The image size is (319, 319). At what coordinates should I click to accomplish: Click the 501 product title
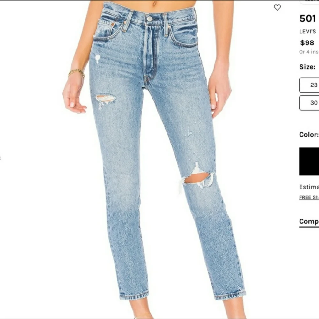[x=308, y=19]
